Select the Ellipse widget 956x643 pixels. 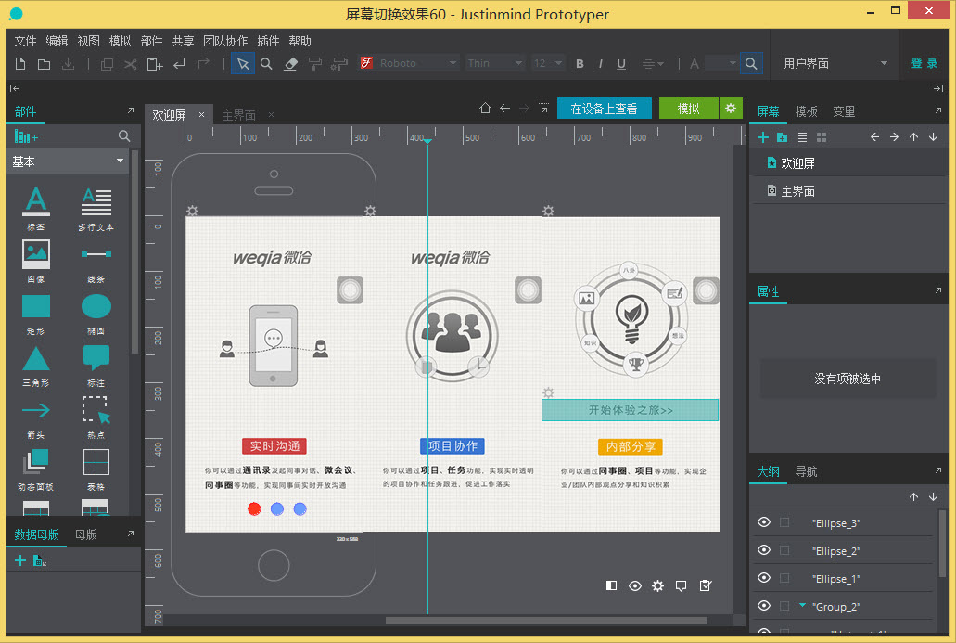(96, 314)
